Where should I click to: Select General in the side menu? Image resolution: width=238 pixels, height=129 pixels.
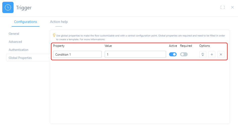click(14, 34)
